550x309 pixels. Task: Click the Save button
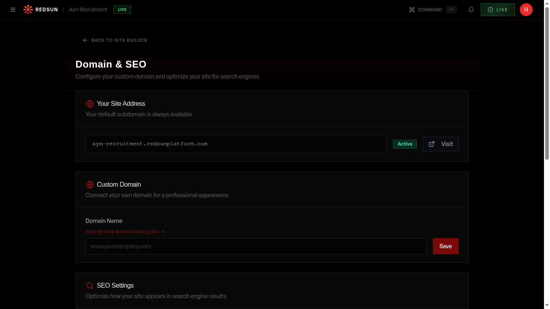coord(445,246)
